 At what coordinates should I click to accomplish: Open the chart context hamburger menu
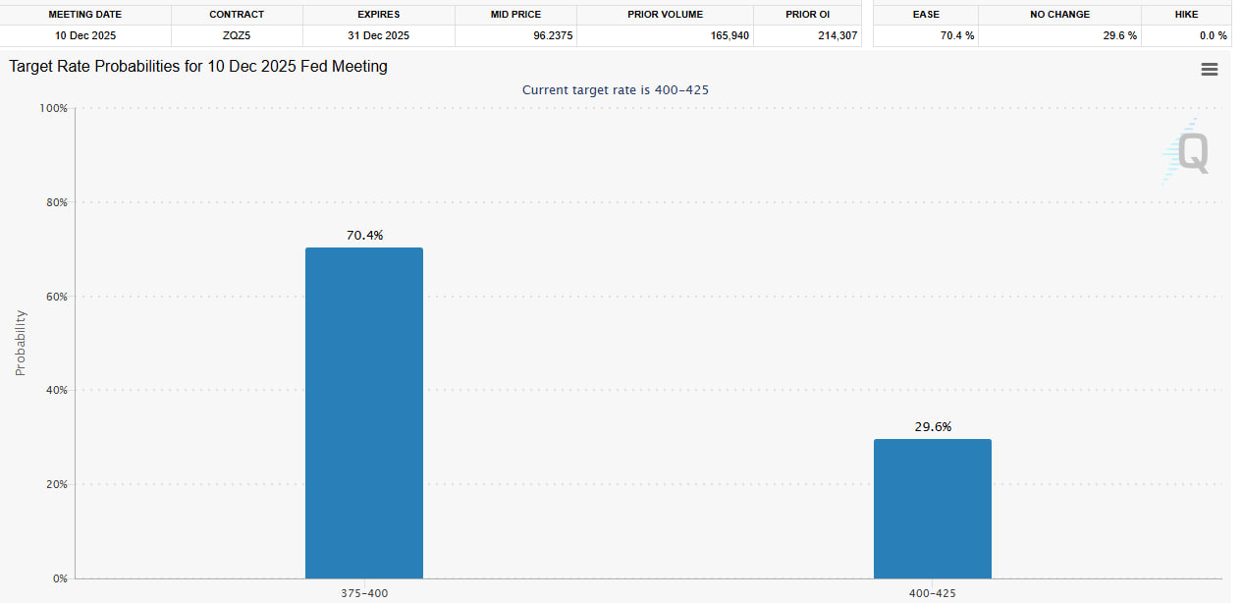tap(1209, 70)
